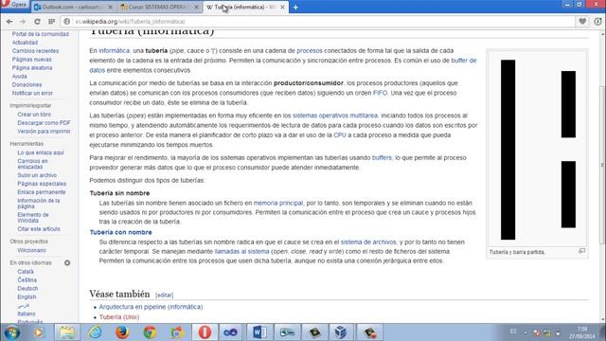606x341 pixels.
Task: Open 'memoria principal' link
Action: pyautogui.click(x=278, y=203)
